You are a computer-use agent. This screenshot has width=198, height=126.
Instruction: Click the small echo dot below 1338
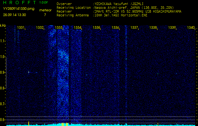158,74
